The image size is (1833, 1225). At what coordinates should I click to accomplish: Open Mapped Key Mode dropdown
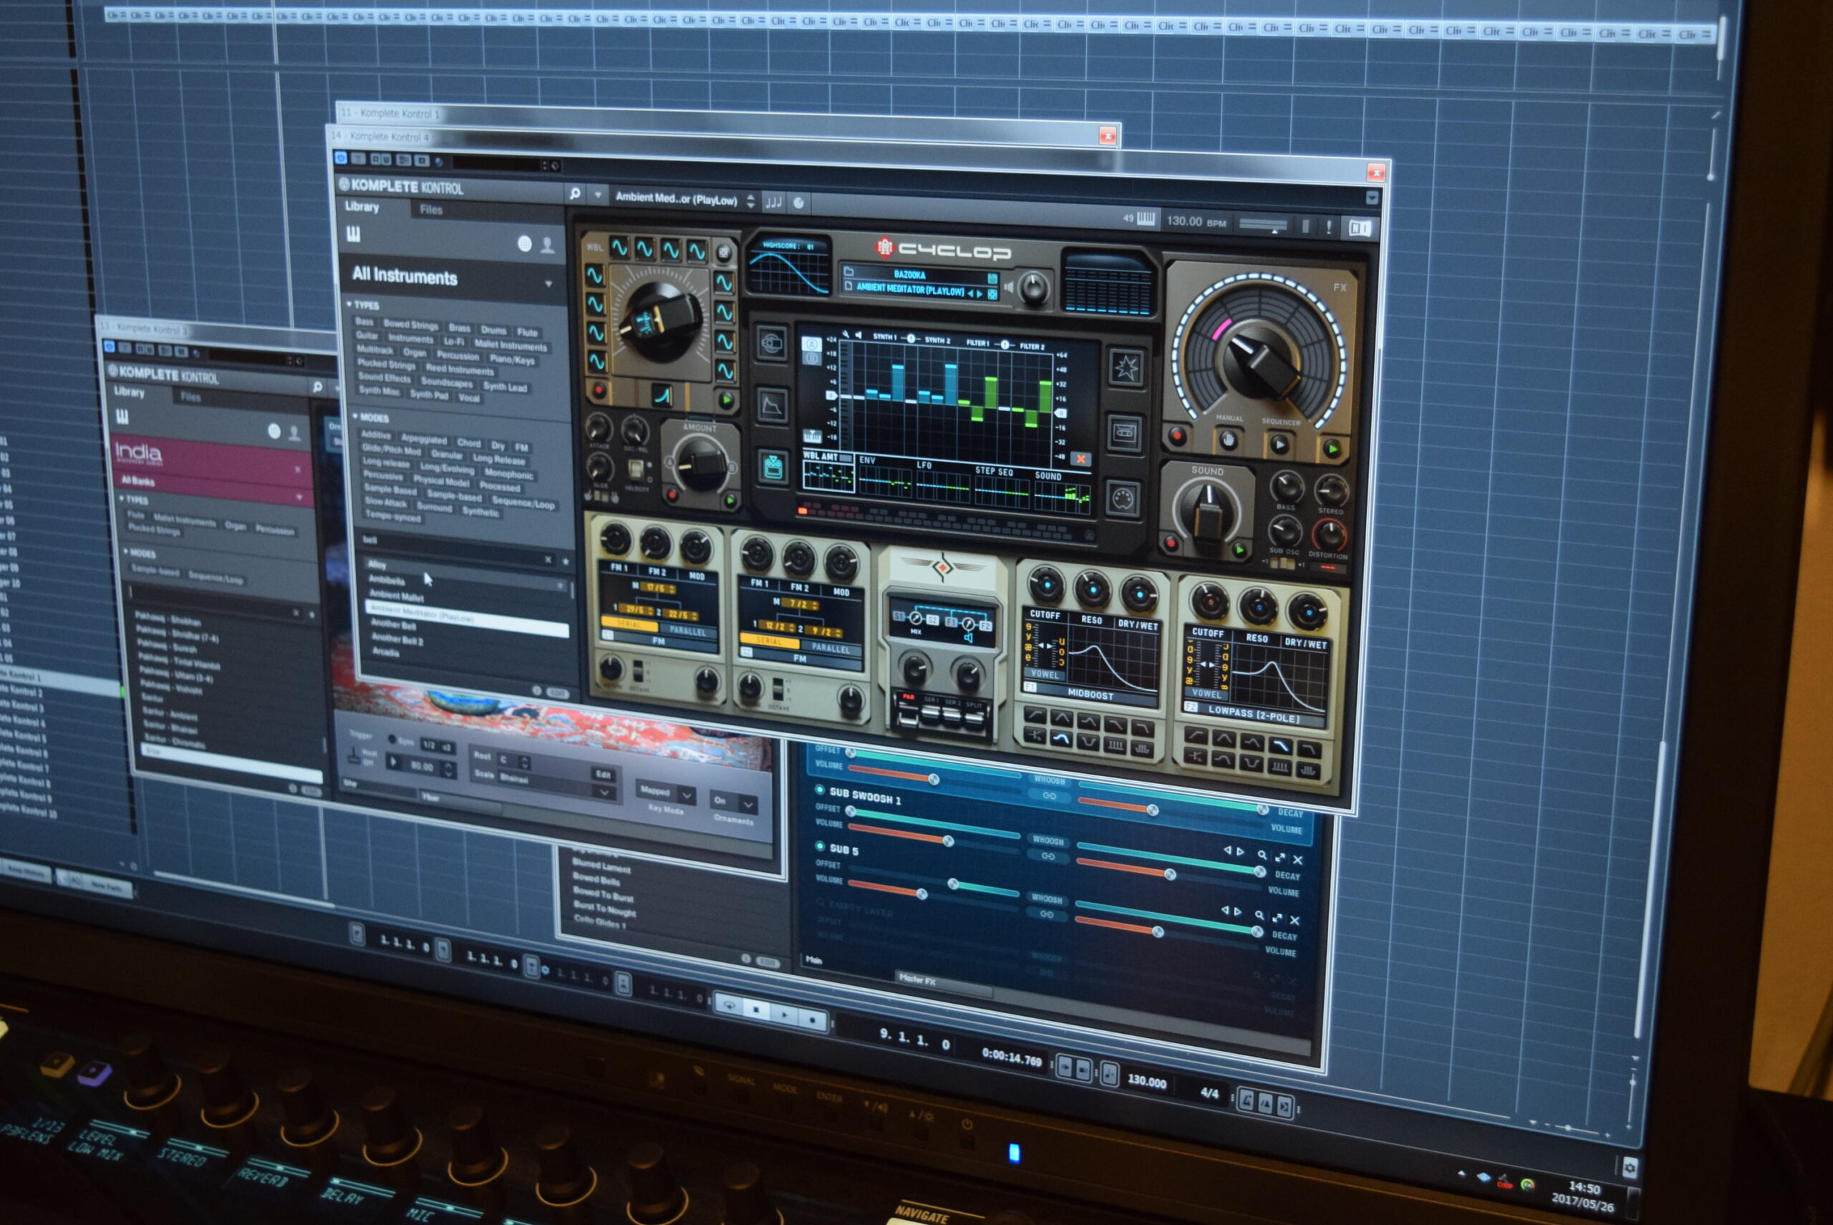[667, 791]
